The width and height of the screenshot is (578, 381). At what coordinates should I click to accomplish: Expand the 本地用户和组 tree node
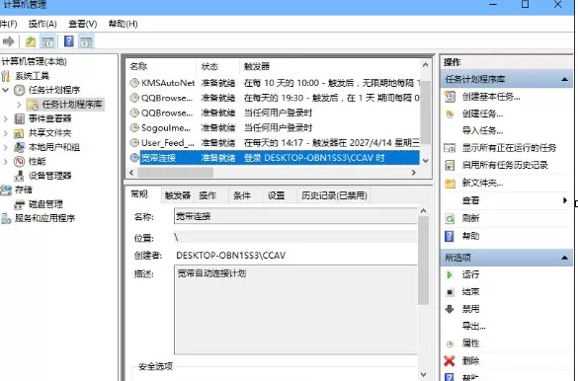click(6, 147)
